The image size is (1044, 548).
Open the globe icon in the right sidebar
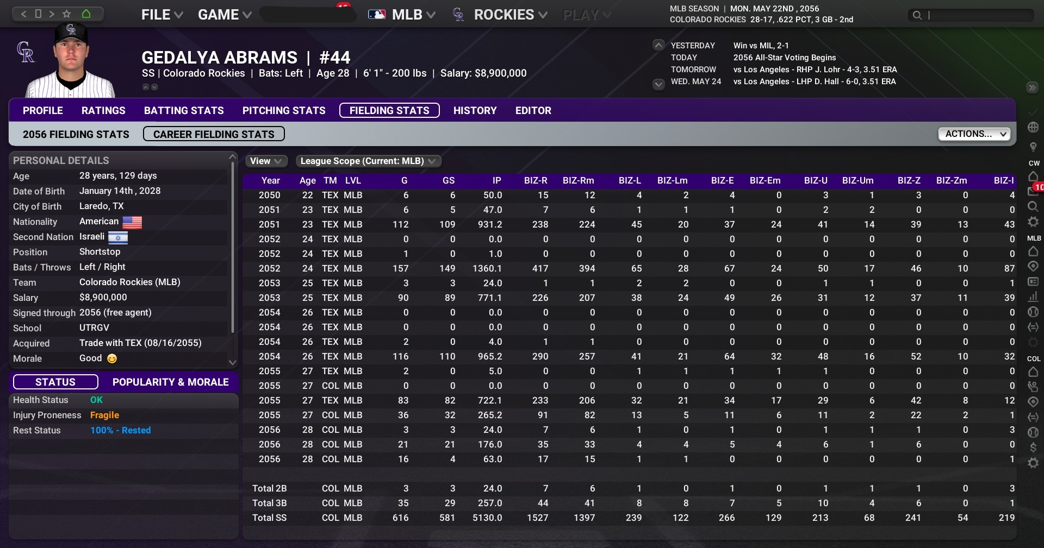(1033, 127)
